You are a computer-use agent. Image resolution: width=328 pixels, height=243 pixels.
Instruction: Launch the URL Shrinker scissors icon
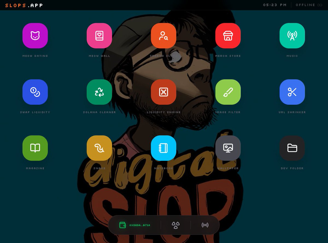click(x=292, y=92)
